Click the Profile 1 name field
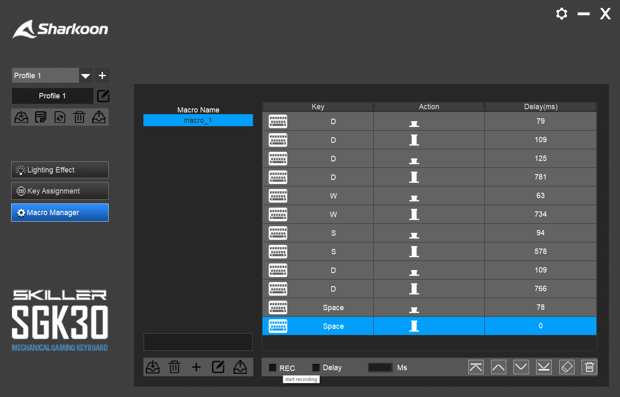This screenshot has height=397, width=620. point(52,96)
